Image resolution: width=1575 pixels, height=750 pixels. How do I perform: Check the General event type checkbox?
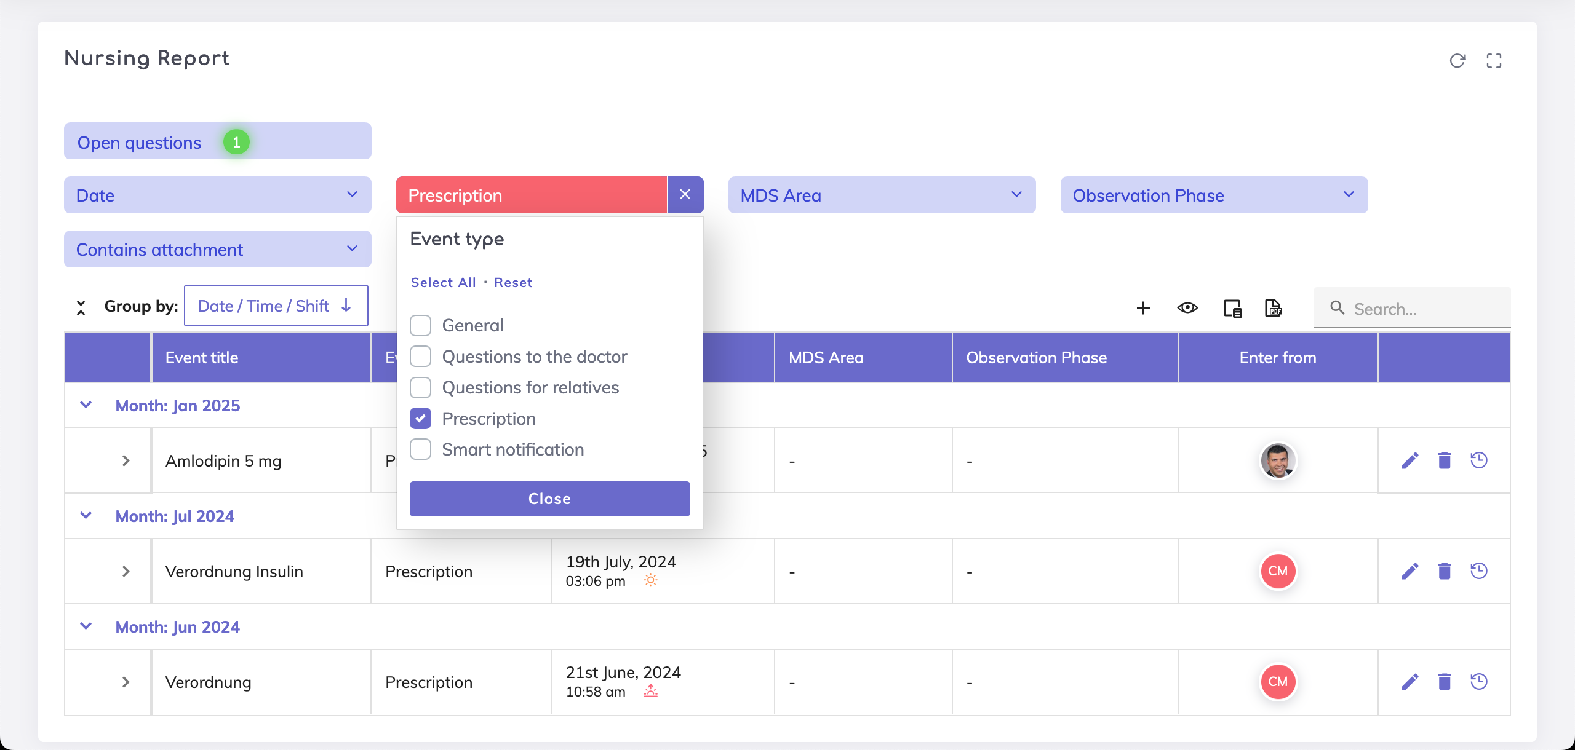pyautogui.click(x=421, y=325)
